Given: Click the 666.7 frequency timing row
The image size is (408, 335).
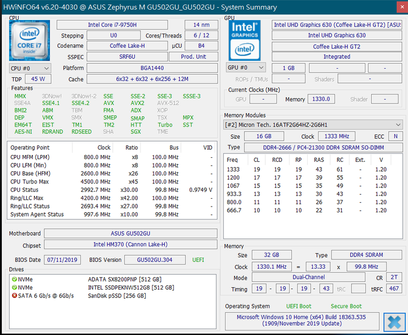Looking at the screenshot, I should [x=313, y=211].
